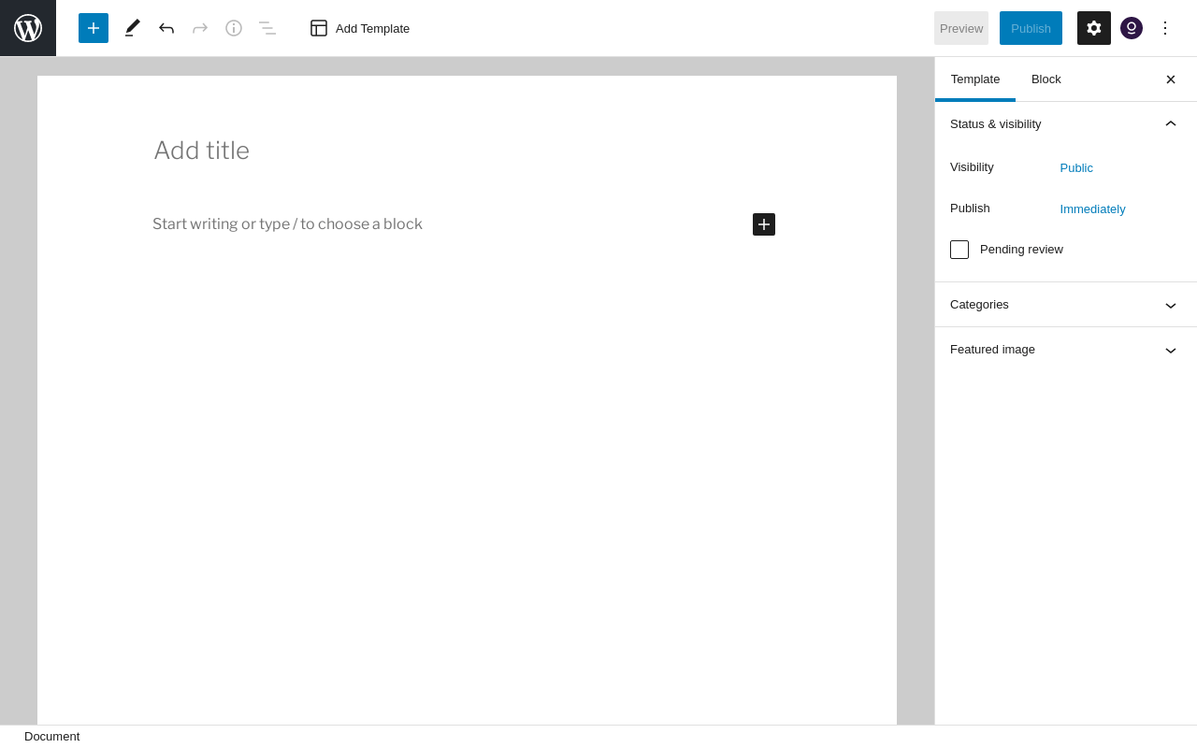Viewport: 1197px width, 748px height.
Task: Open the List View outline icon
Action: 267,28
